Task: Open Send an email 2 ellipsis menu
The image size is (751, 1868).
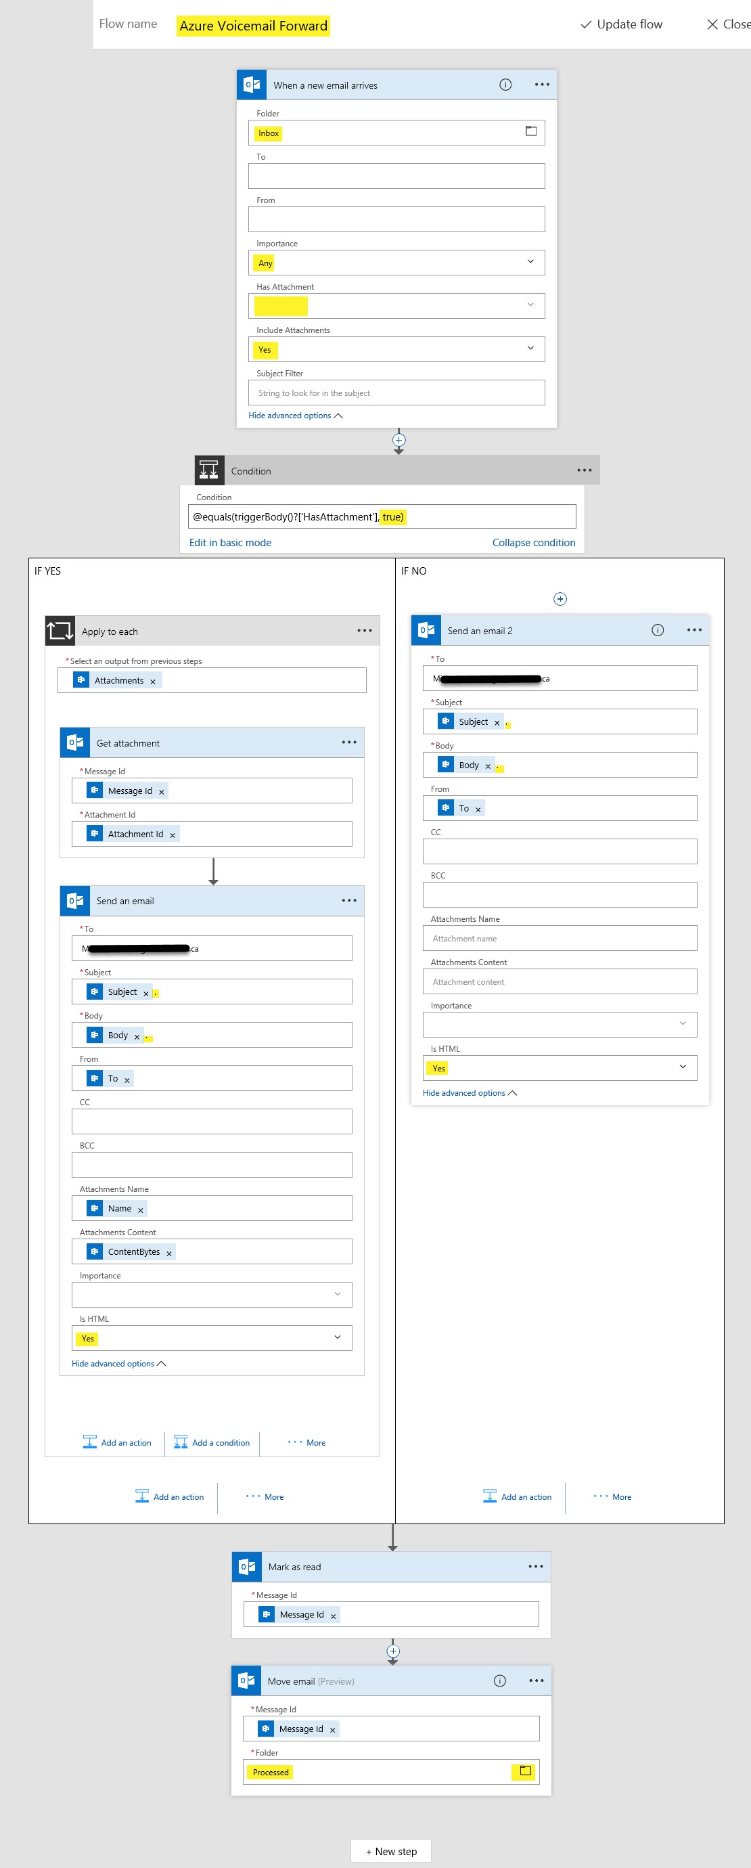Action: (x=693, y=630)
